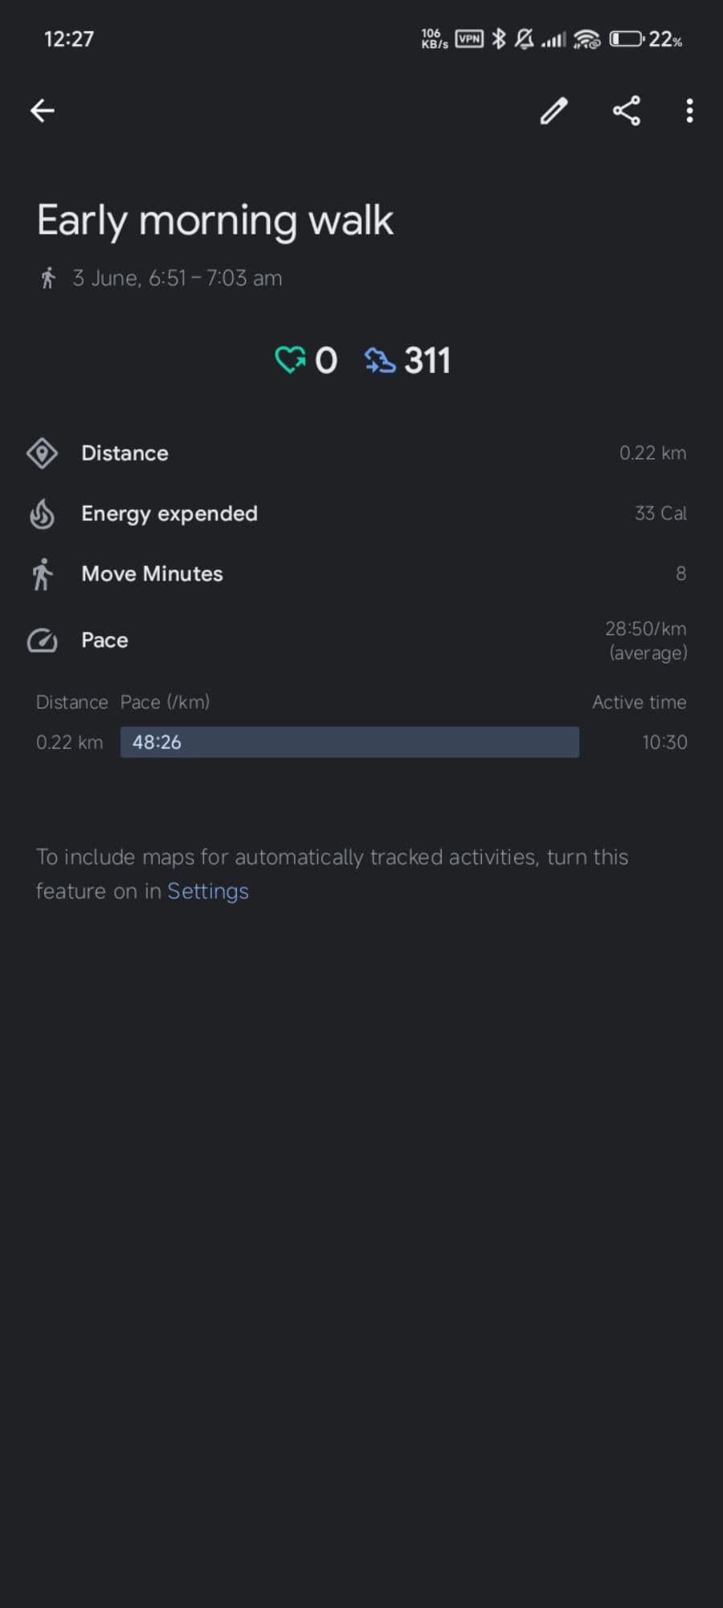Tap the 10:30 active time value
723x1608 pixels.
664,742
